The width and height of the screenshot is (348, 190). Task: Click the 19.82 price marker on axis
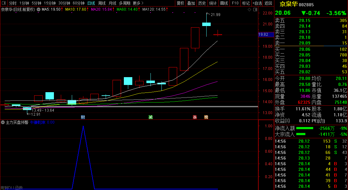tap(263, 34)
